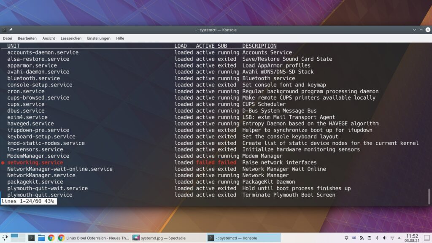This screenshot has width=432, height=243.
Task: Open the clipboard tray icon
Action: pyautogui.click(x=370, y=238)
